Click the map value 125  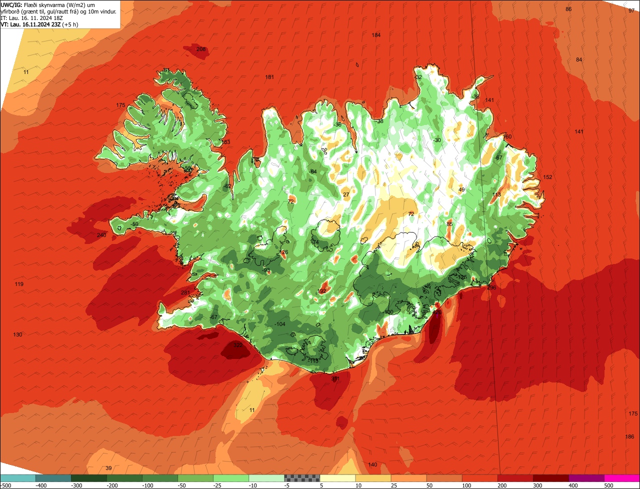click(462, 277)
